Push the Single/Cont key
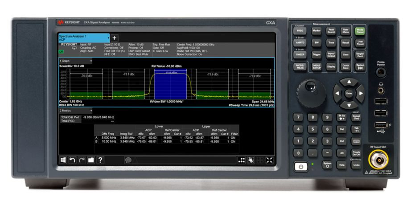 click(360, 55)
